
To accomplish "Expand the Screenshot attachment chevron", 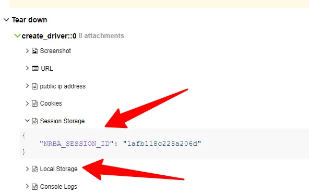I will pyautogui.click(x=27, y=51).
